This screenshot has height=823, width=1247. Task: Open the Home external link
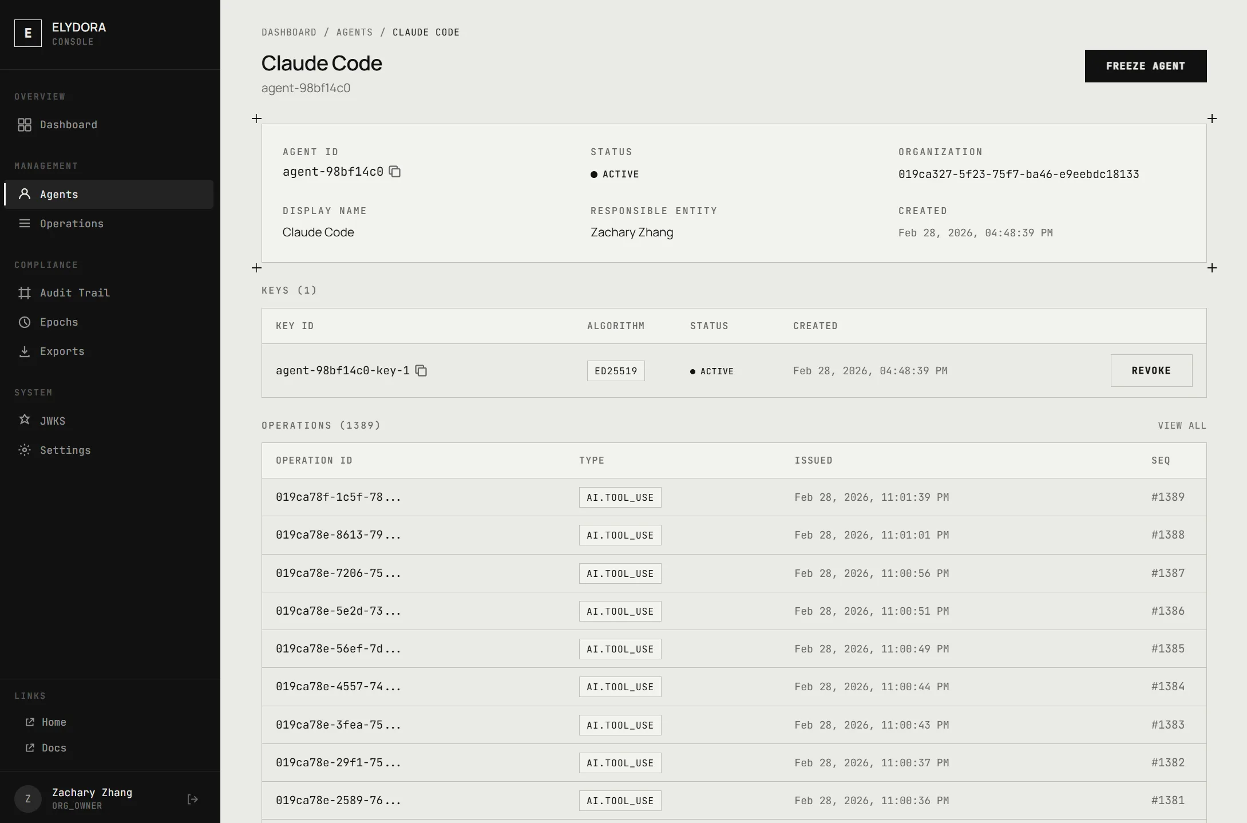[54, 722]
